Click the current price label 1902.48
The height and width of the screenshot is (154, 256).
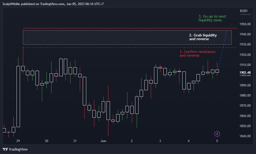point(245,73)
